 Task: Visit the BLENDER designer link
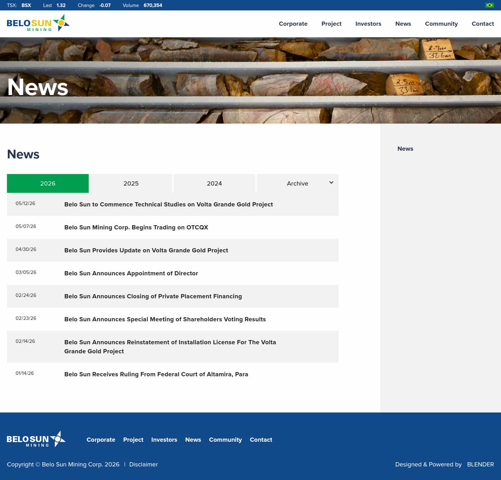[x=480, y=464]
